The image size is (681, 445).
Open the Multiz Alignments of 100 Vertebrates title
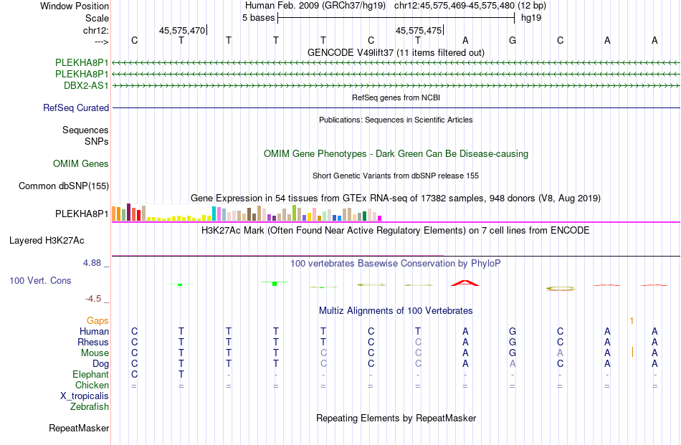tap(396, 311)
